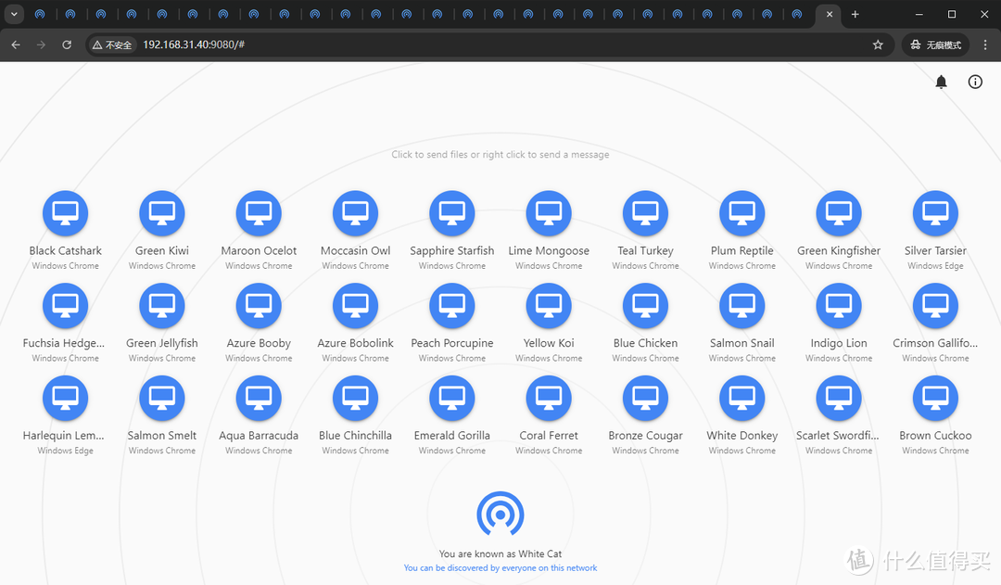
Task: Open notifications with the bell icon
Action: pyautogui.click(x=941, y=82)
